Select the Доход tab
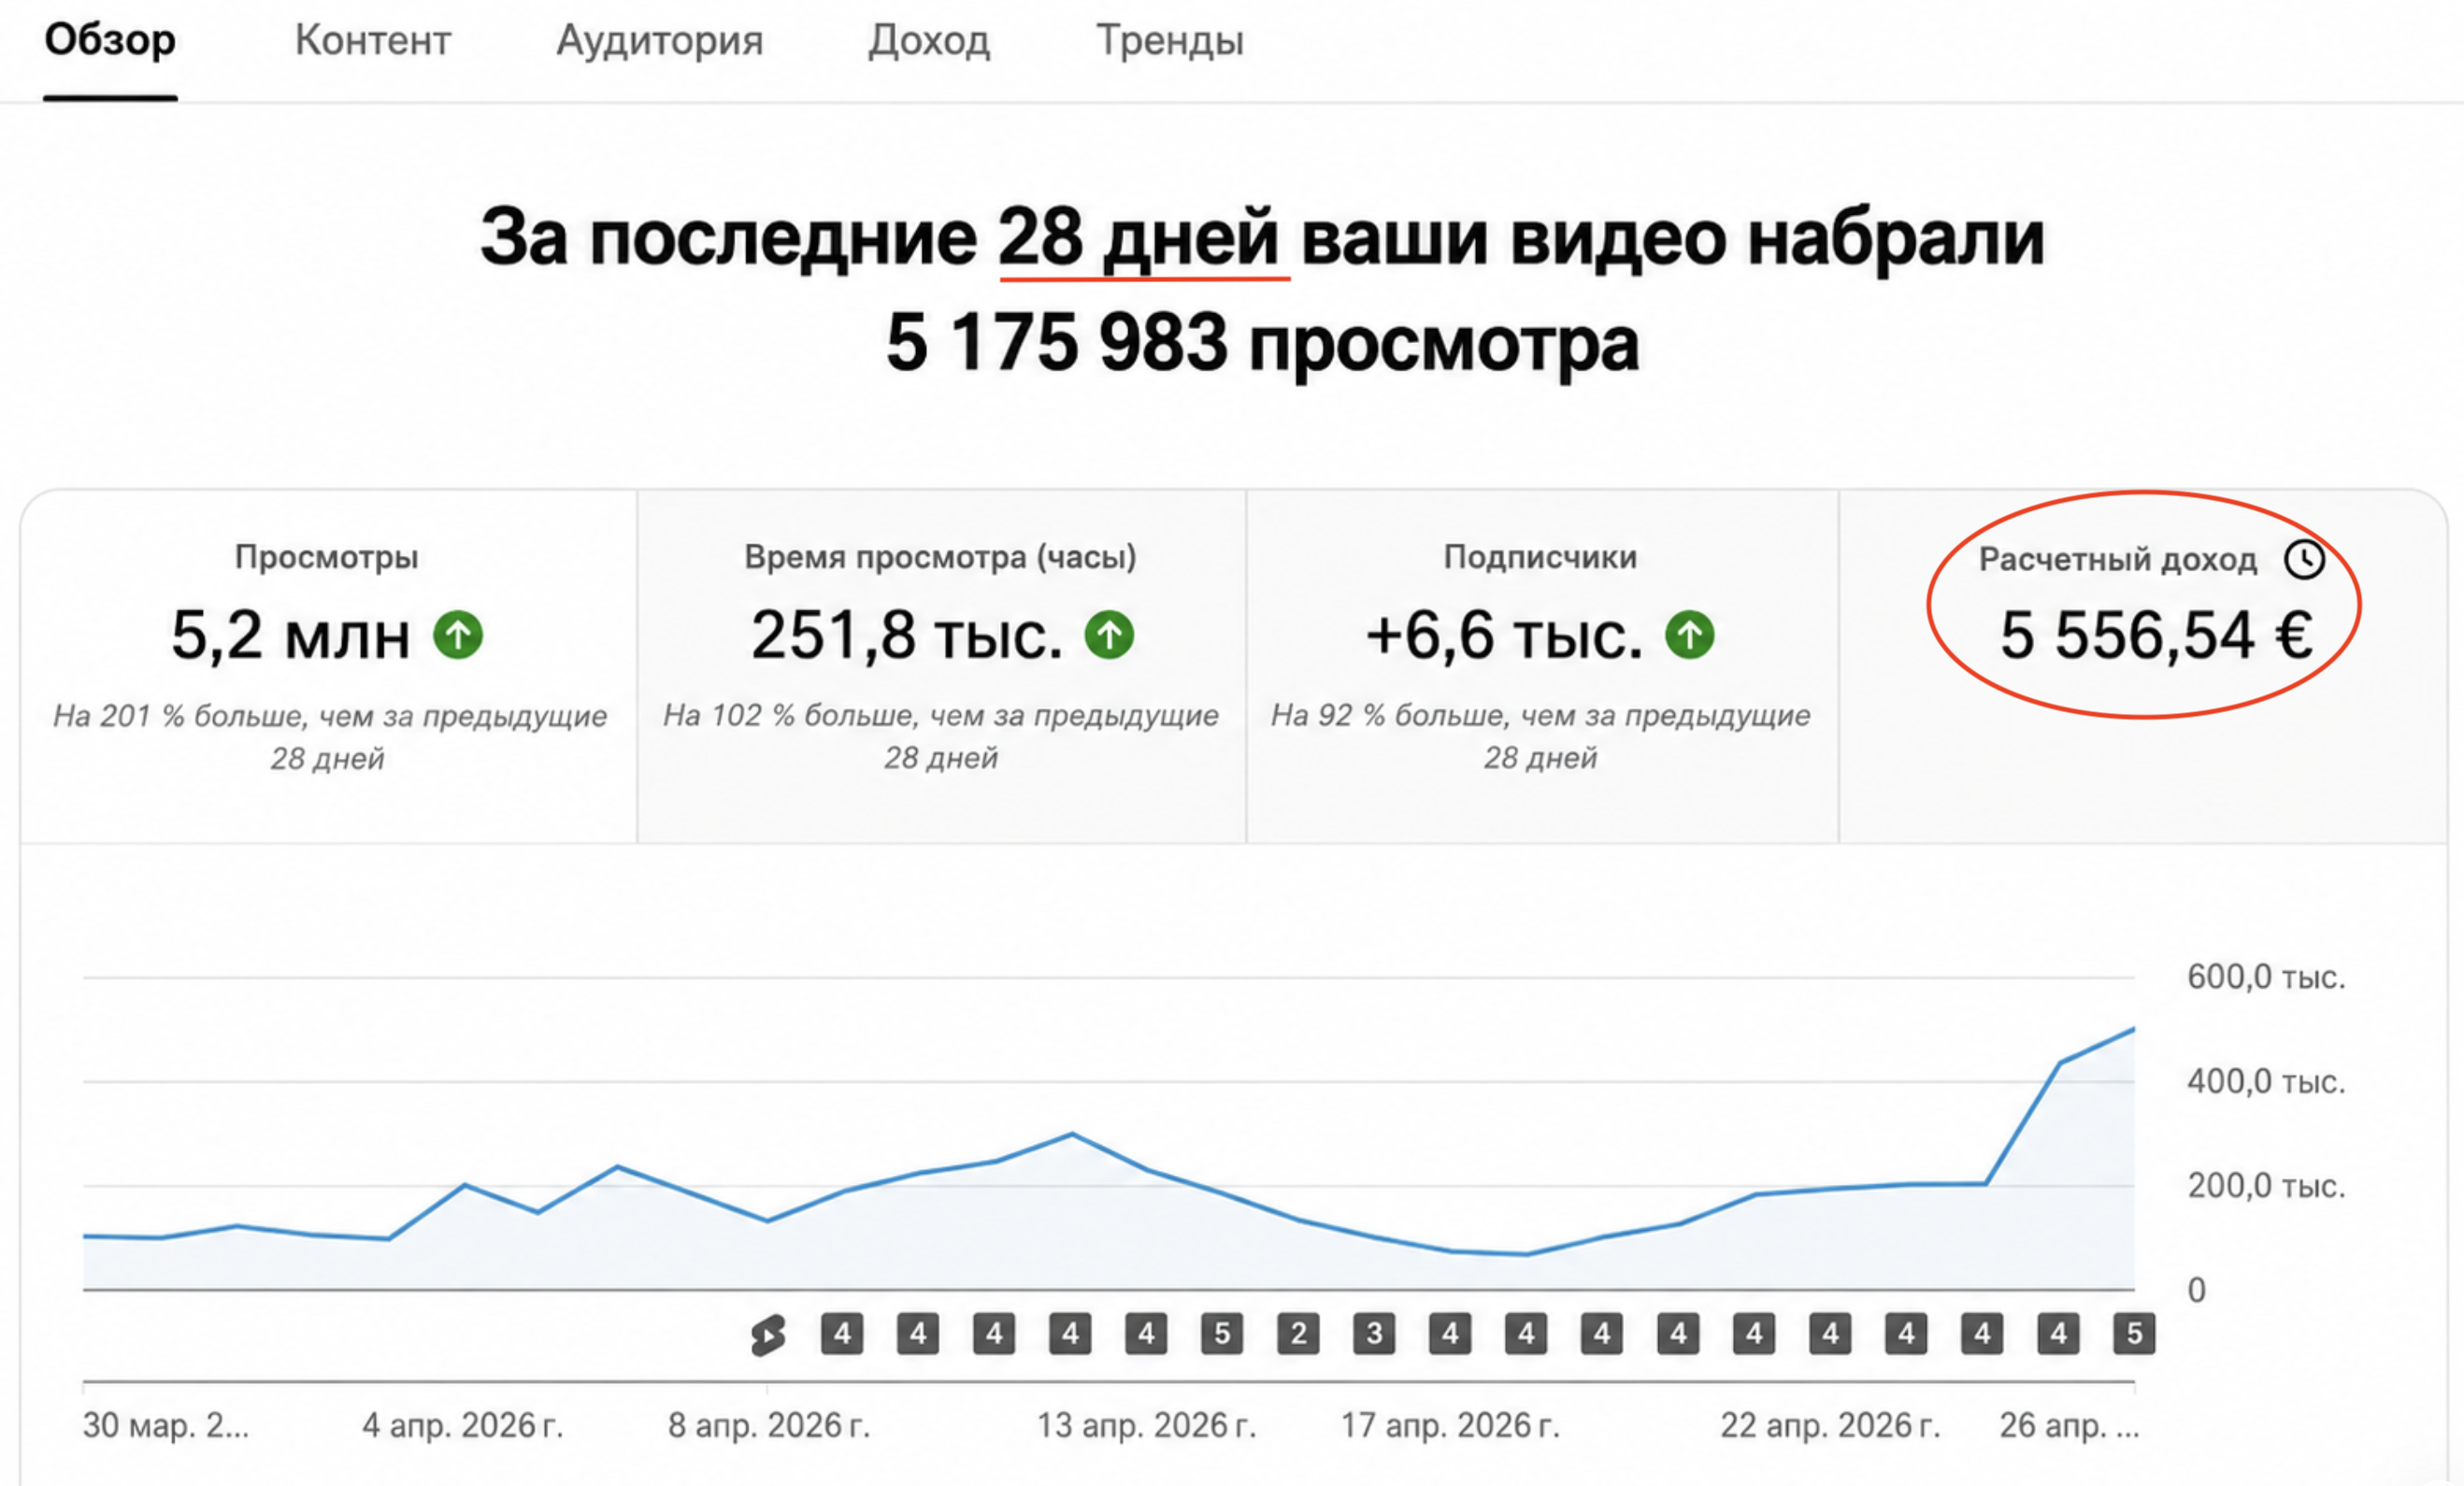2464x1486 pixels. [x=929, y=41]
